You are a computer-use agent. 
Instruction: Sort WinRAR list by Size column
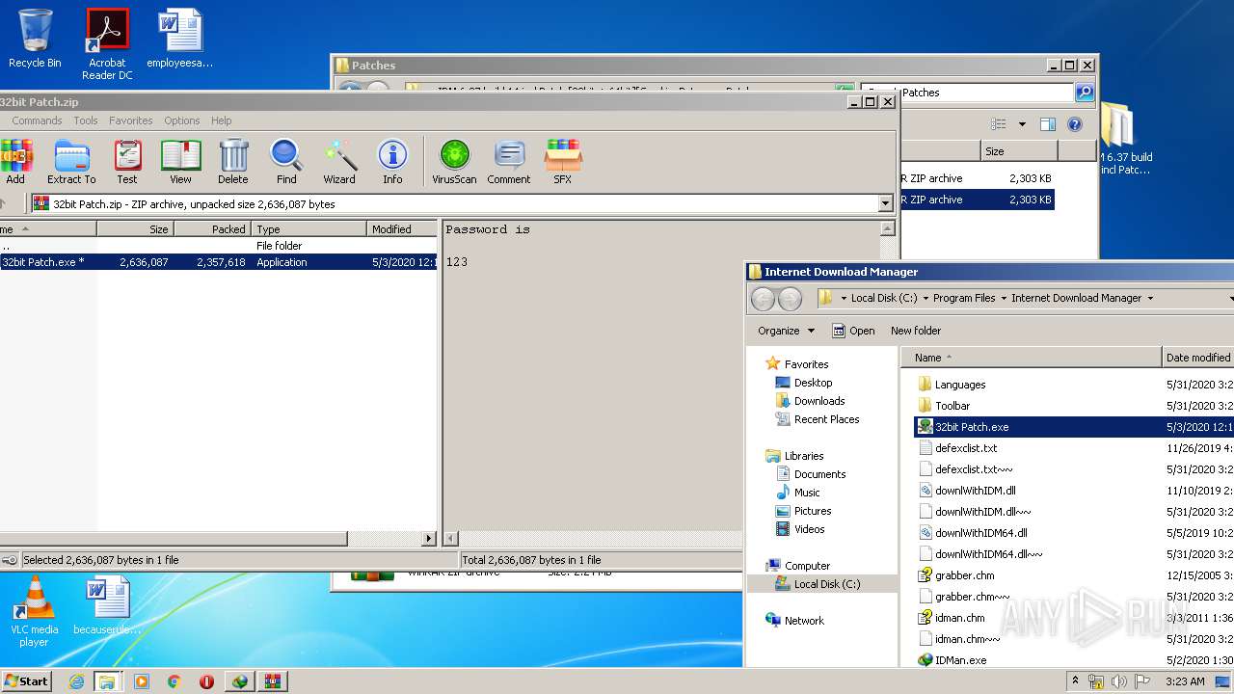click(135, 229)
